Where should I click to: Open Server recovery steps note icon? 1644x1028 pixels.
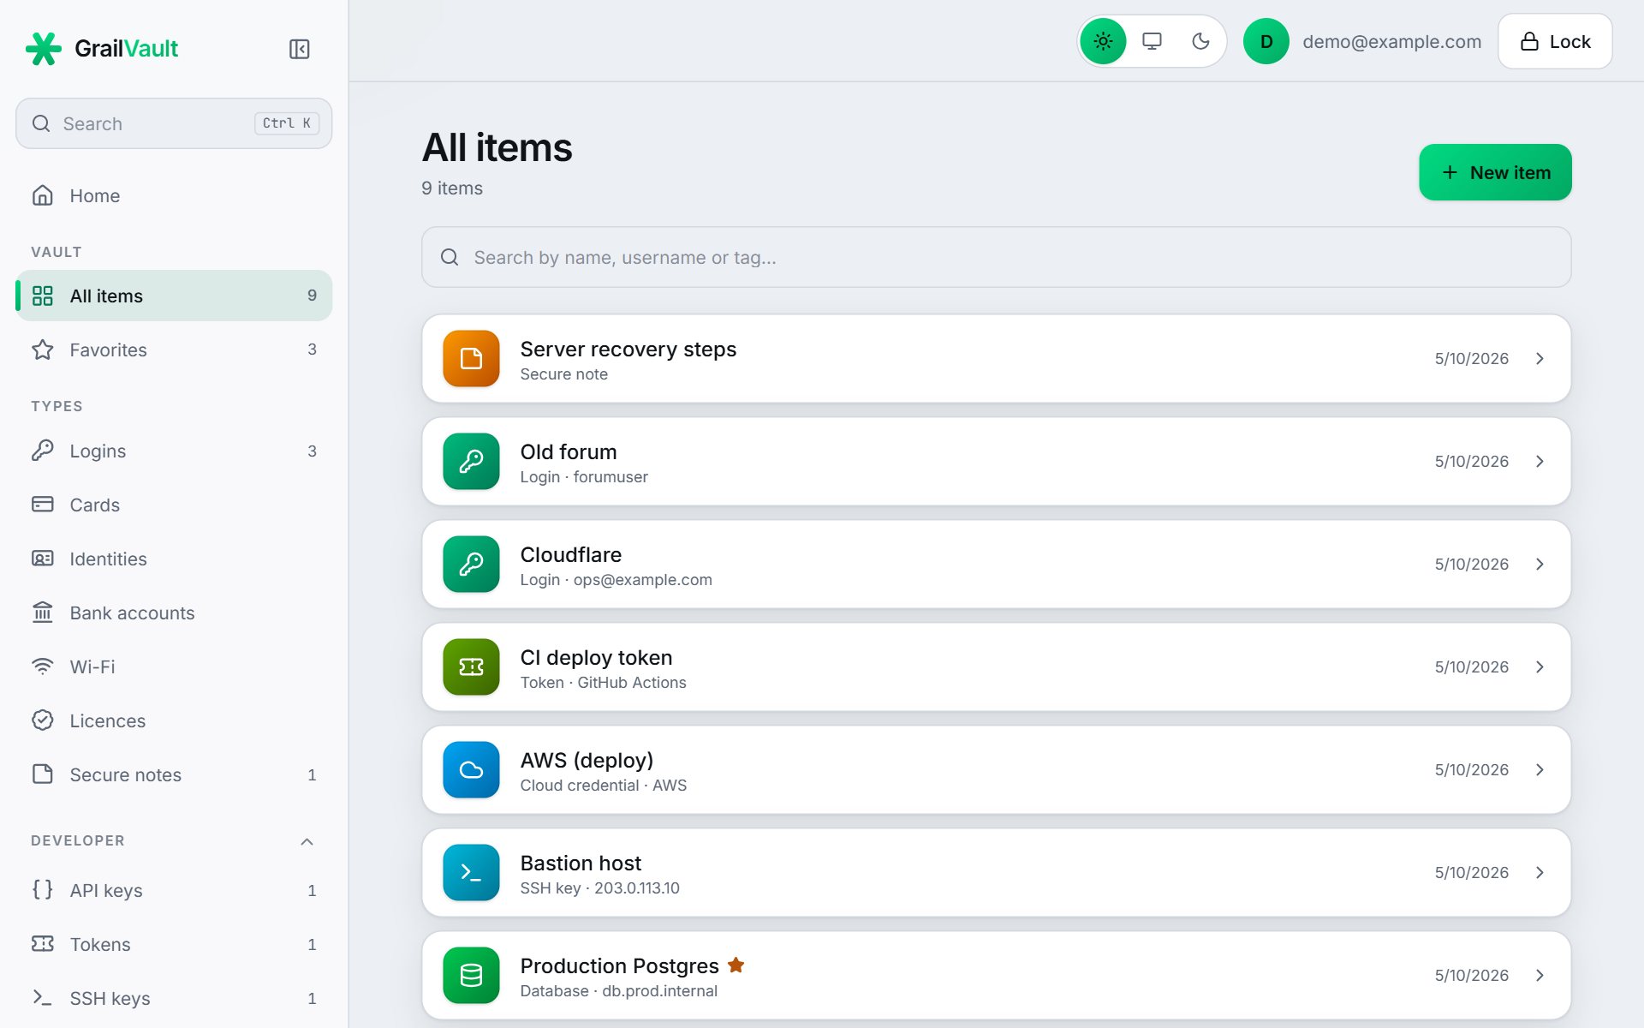click(x=471, y=358)
